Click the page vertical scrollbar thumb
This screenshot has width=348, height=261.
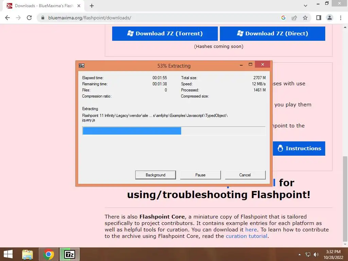[345, 198]
